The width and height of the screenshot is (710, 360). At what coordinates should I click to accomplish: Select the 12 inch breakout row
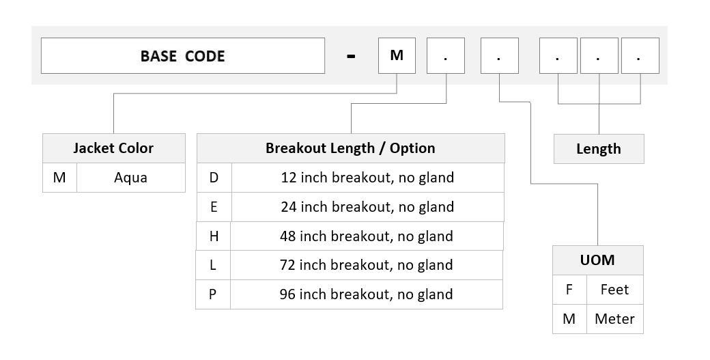coord(350,178)
